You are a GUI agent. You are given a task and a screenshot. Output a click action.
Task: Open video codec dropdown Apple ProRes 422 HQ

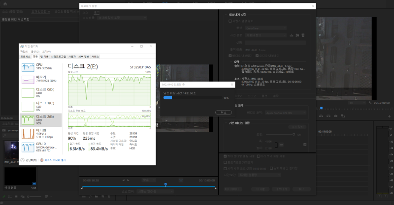[x=286, y=113]
